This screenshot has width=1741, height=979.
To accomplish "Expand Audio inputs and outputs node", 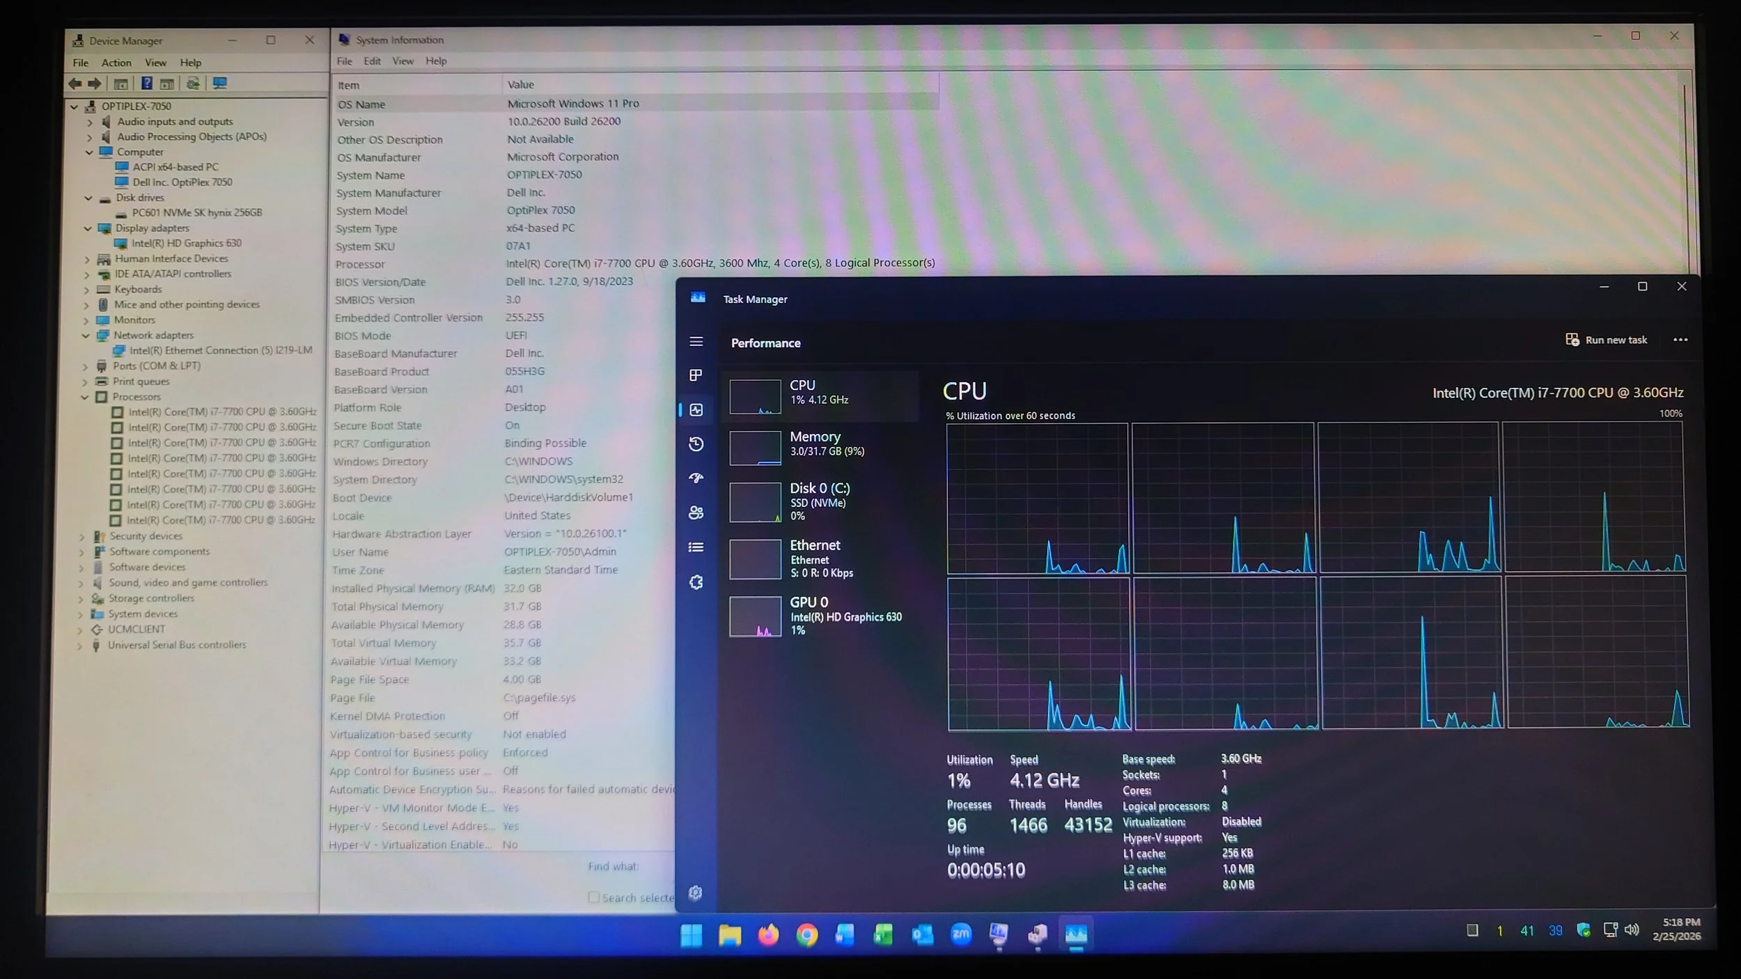I will (x=90, y=122).
